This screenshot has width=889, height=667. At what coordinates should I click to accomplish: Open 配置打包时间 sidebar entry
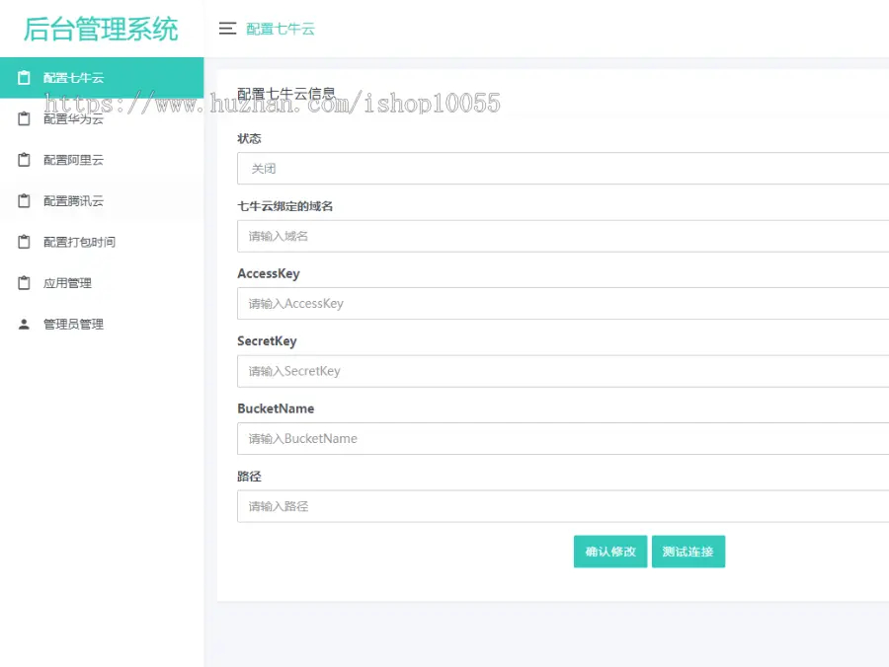point(102,242)
